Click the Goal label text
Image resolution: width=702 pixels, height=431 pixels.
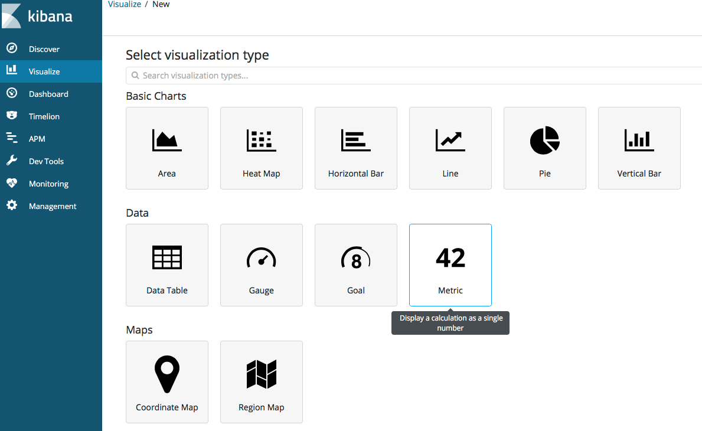point(356,290)
